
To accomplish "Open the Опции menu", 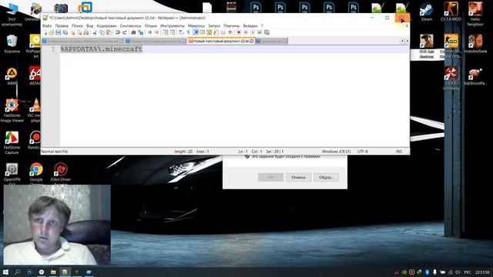I will [151, 25].
